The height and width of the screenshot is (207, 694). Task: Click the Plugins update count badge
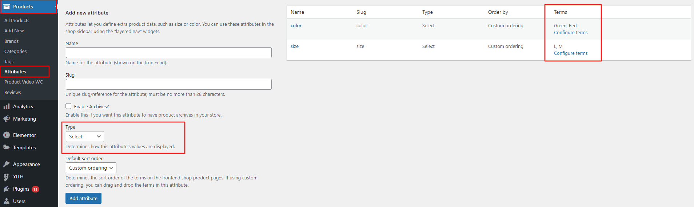pyautogui.click(x=35, y=189)
